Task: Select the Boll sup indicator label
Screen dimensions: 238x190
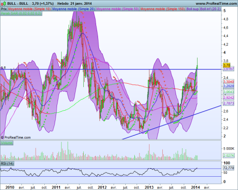Action: pos(193,9)
